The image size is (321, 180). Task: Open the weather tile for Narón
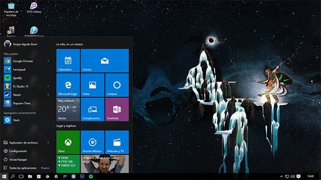(68, 109)
